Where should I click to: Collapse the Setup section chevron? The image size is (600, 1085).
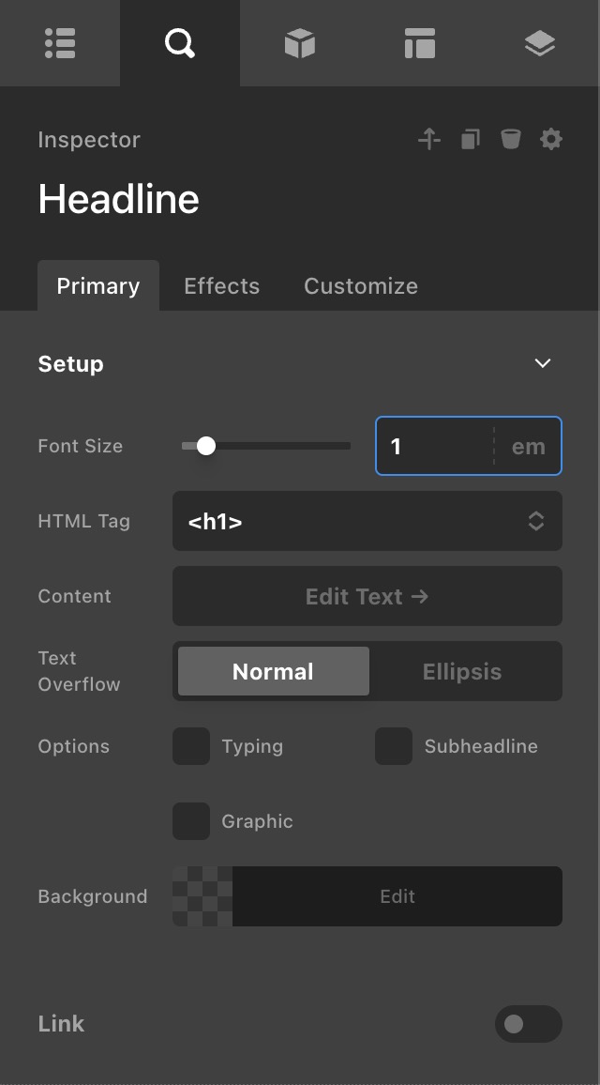[x=542, y=363]
